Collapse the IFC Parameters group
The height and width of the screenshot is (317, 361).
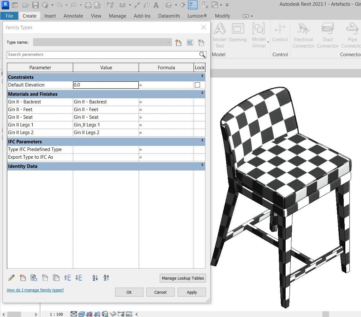click(202, 140)
